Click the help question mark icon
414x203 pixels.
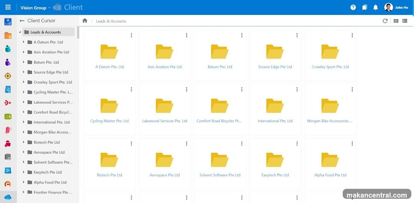353,7
